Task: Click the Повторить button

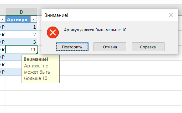Action: tap(72, 47)
